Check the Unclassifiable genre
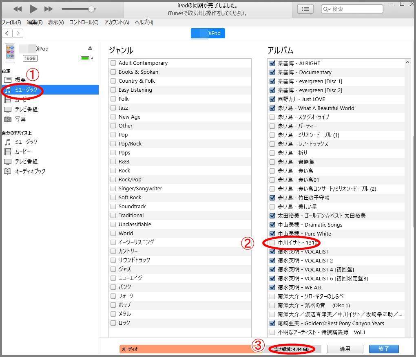The height and width of the screenshot is (357, 416). (113, 224)
